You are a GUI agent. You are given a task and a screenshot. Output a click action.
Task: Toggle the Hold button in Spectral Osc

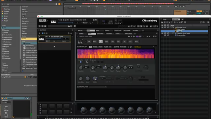click(87, 62)
